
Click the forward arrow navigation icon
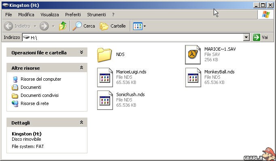44,26
